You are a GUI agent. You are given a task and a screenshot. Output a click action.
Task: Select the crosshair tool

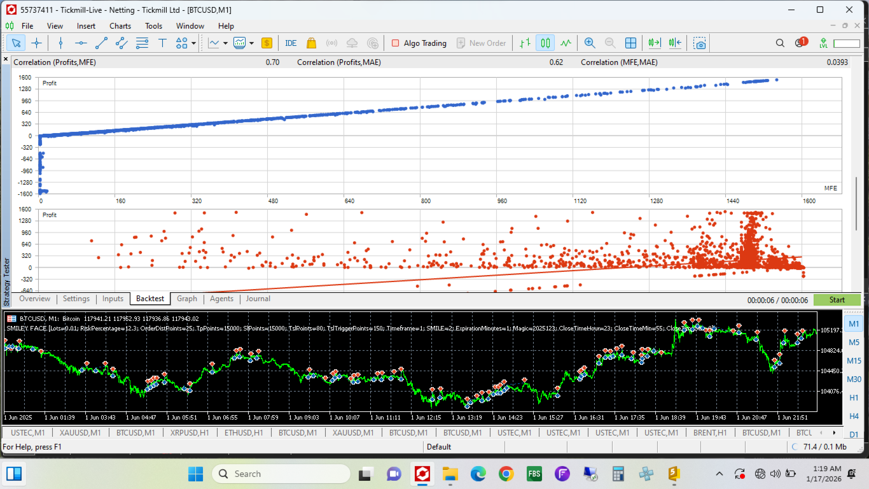point(36,43)
